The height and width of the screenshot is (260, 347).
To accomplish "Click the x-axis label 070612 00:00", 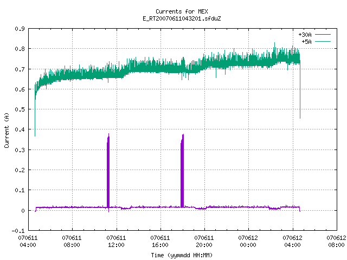I will [248, 242].
